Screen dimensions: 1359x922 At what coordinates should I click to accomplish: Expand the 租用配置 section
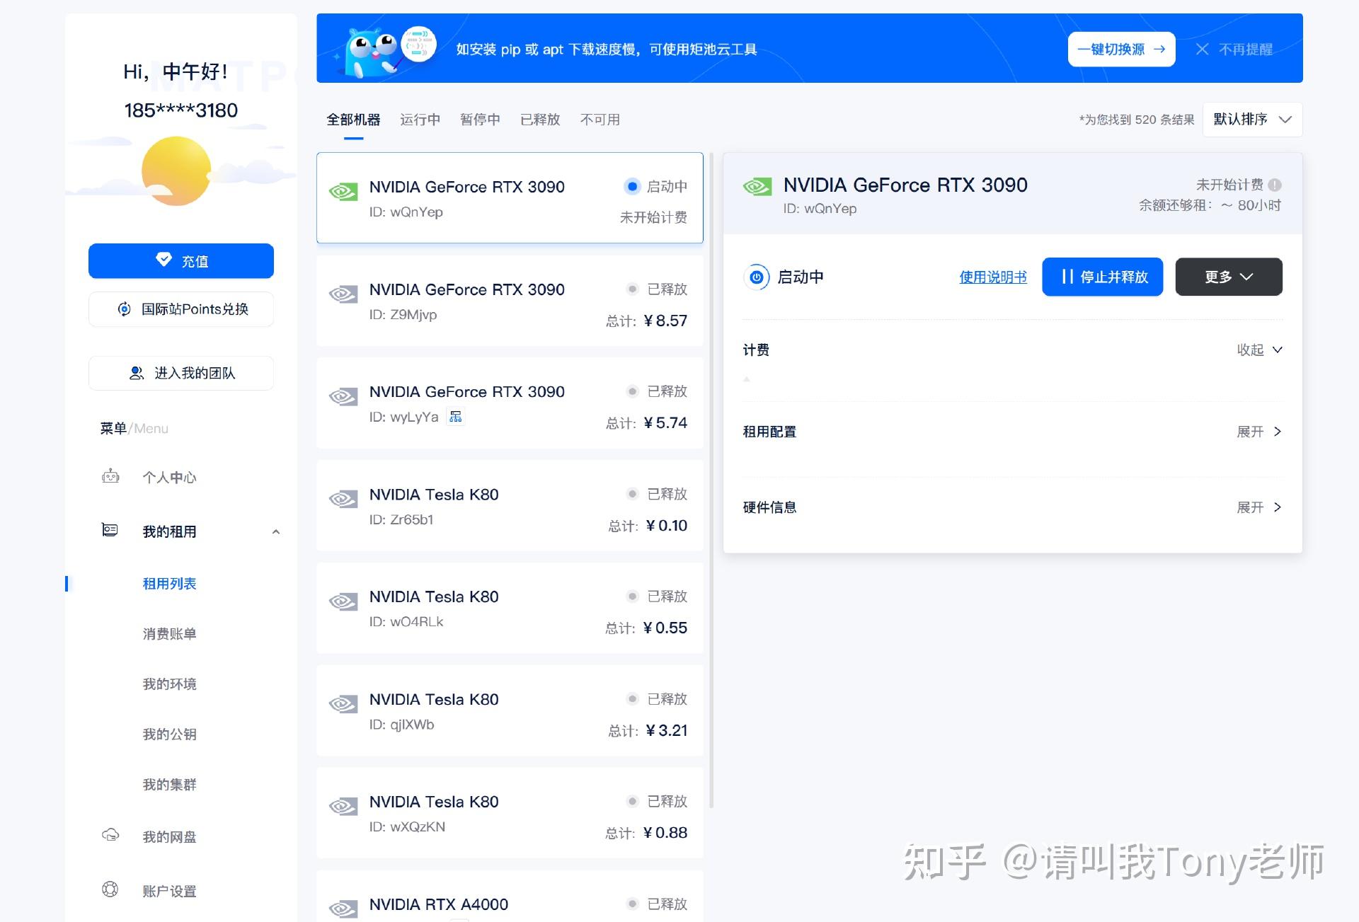point(1259,432)
